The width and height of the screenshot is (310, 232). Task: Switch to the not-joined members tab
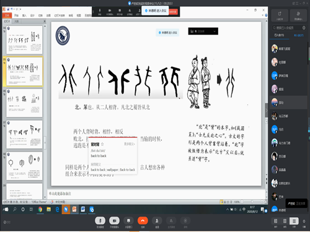click(299, 35)
